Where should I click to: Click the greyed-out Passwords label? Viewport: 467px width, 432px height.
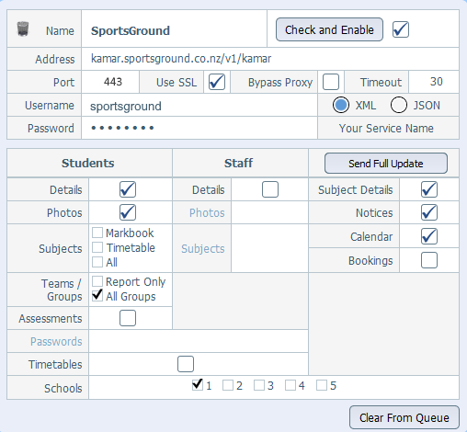56,341
